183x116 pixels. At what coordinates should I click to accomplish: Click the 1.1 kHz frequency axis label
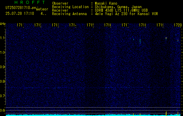(x=2, y=38)
